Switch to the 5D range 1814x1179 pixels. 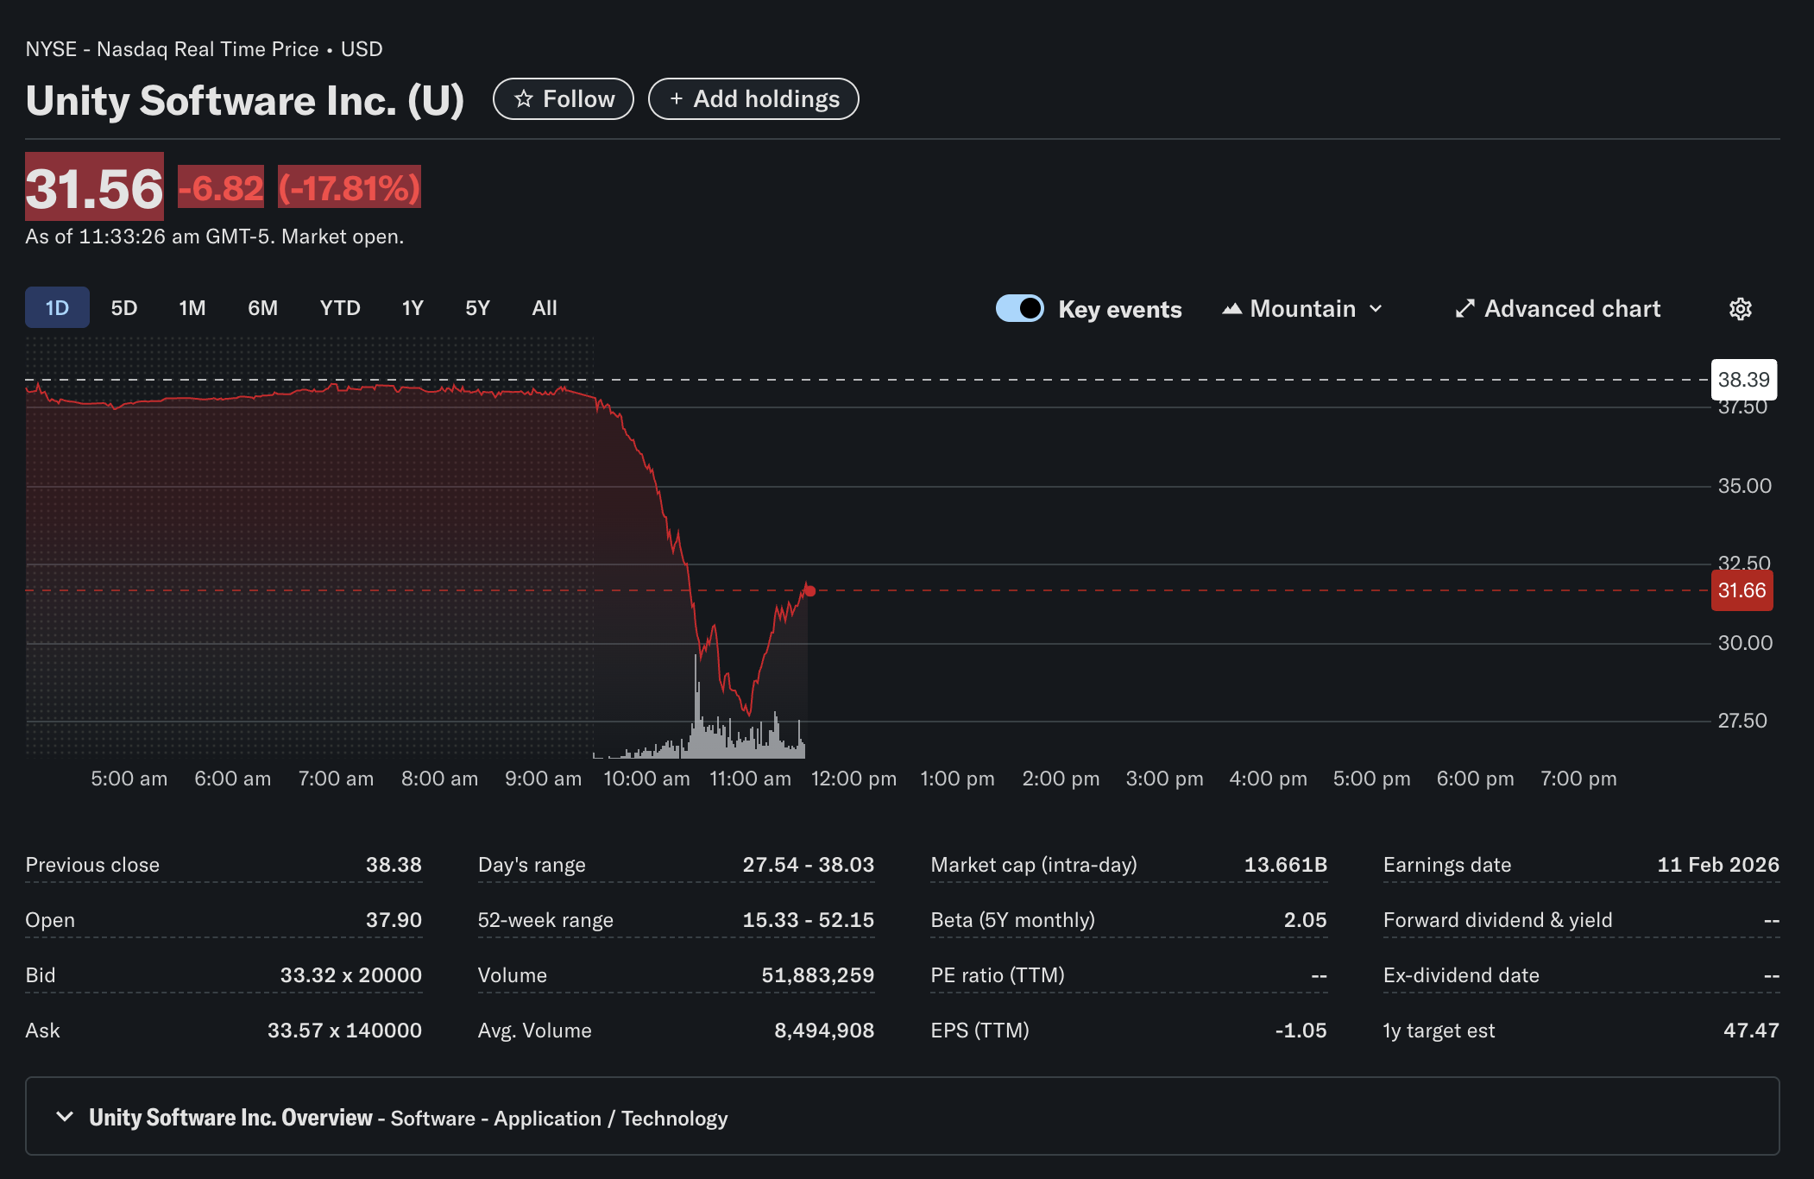pos(124,308)
